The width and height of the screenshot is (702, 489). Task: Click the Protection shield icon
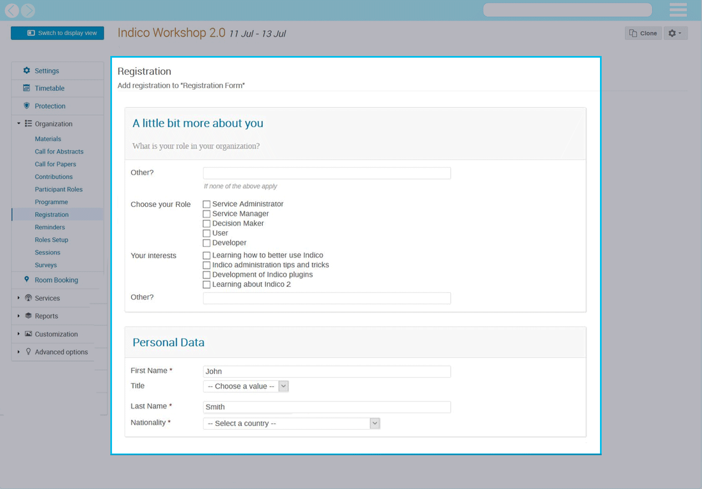pos(27,106)
